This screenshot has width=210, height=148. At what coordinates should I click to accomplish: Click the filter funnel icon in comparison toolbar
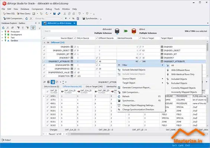tap(66, 18)
